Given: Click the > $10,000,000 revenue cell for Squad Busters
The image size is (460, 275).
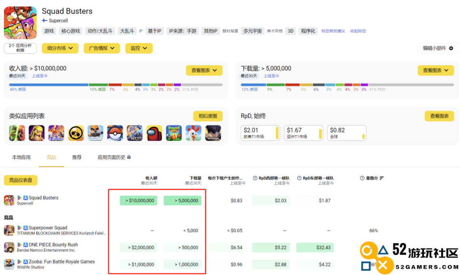Looking at the screenshot, I should coord(138,201).
